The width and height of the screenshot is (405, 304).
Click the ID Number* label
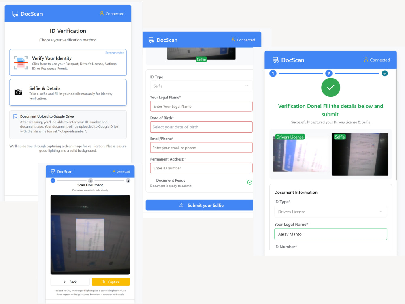click(286, 247)
